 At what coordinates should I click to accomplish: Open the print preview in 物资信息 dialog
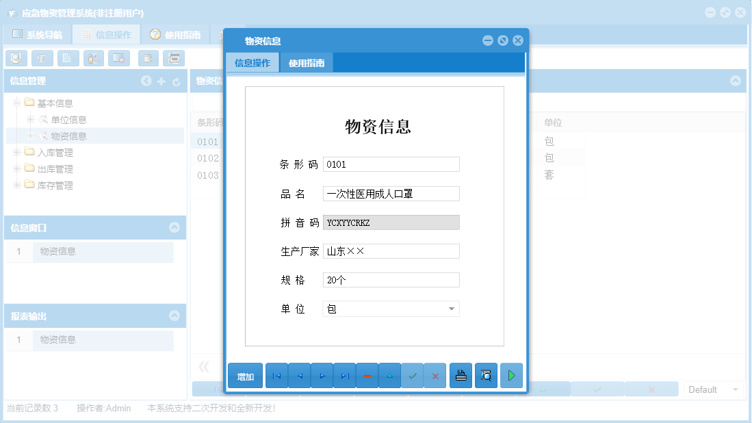tap(486, 375)
